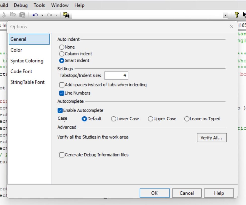
Task: Click the context help arrow icon
Action: (x=244, y=15)
